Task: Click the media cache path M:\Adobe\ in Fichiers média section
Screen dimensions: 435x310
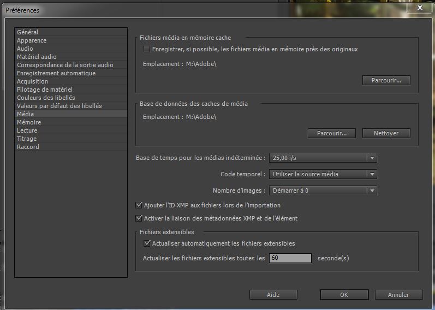Action: click(x=201, y=64)
